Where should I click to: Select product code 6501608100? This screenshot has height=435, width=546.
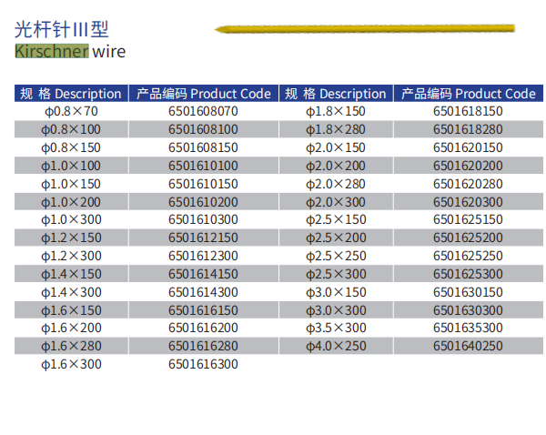pyautogui.click(x=203, y=129)
